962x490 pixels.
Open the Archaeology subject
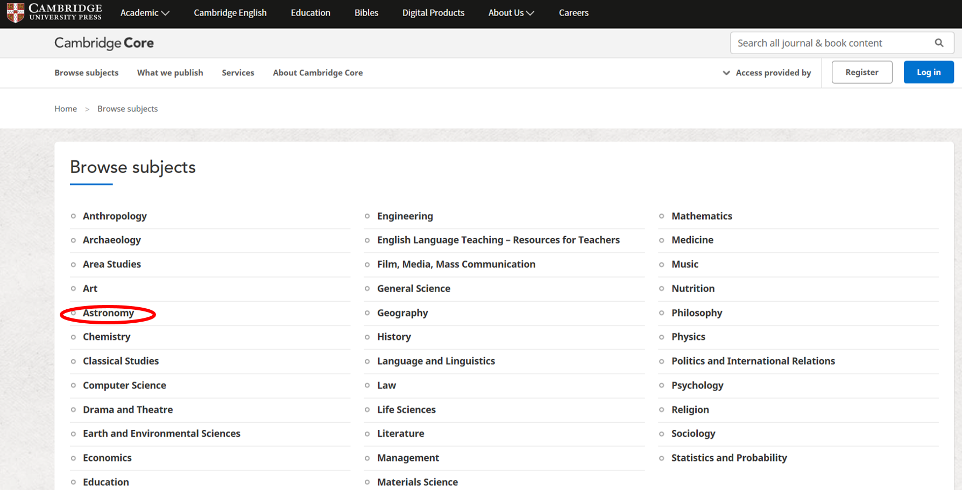[x=112, y=240]
